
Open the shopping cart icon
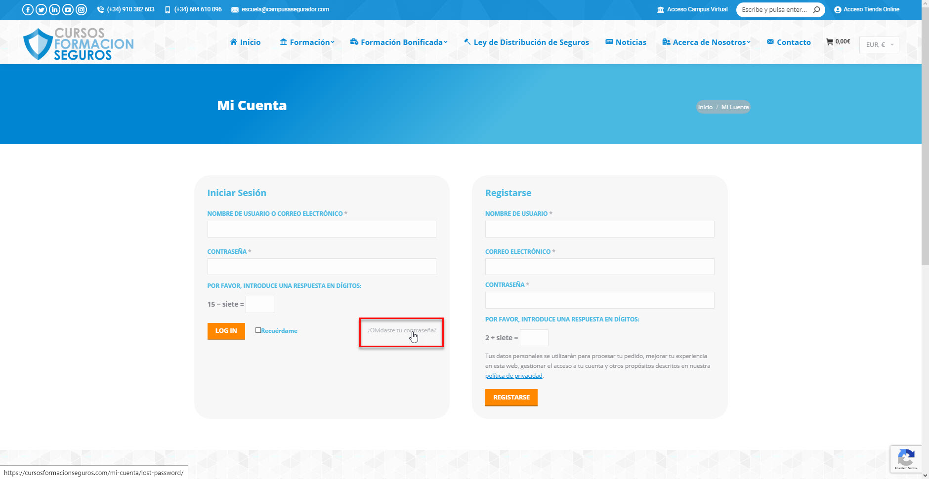click(x=830, y=42)
